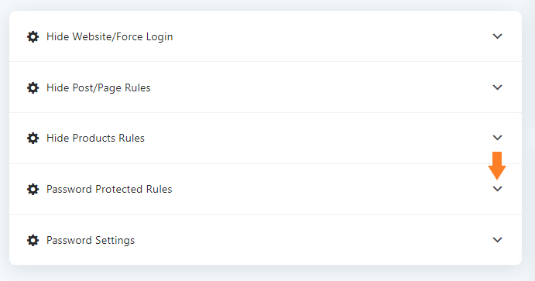The width and height of the screenshot is (535, 281).
Task: Open the Hide Products Rules chevron
Action: (498, 138)
